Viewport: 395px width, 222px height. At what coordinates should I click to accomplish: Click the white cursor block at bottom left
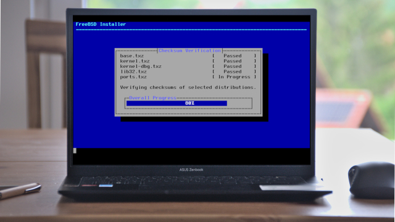[x=75, y=150]
